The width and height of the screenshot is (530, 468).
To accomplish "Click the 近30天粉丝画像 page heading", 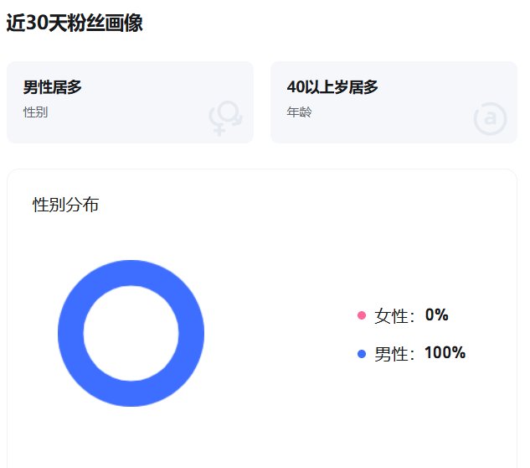I will coord(74,23).
